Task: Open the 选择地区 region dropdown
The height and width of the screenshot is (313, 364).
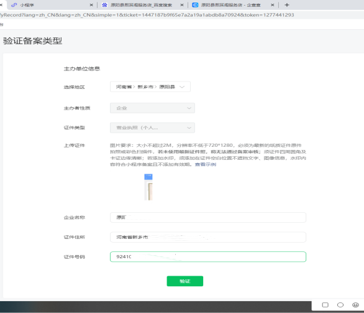Action: tap(150, 86)
